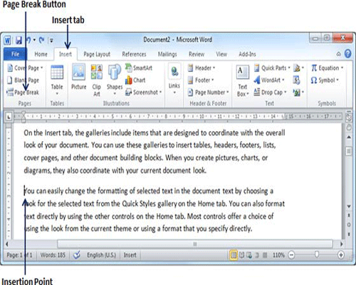Expand the Cover Page gallery
The width and height of the screenshot is (356, 285).
click(25, 68)
